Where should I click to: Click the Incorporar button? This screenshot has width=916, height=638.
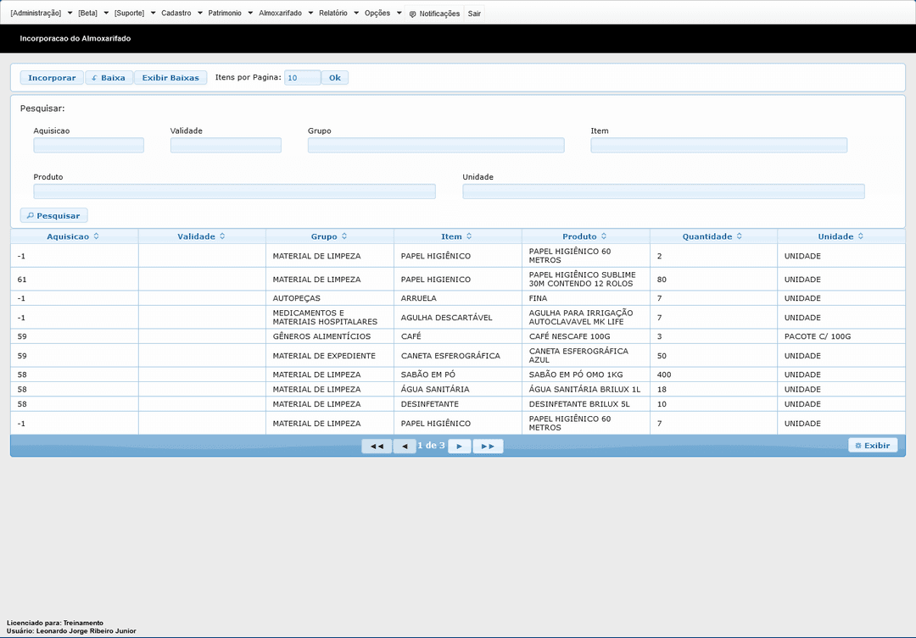coord(52,78)
